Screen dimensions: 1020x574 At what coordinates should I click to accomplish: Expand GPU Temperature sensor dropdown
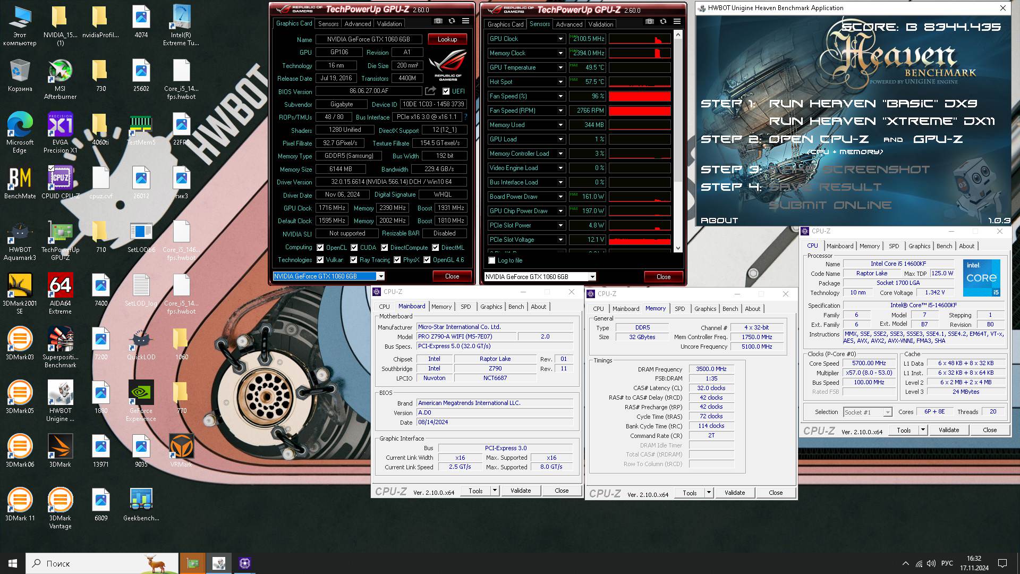click(560, 67)
